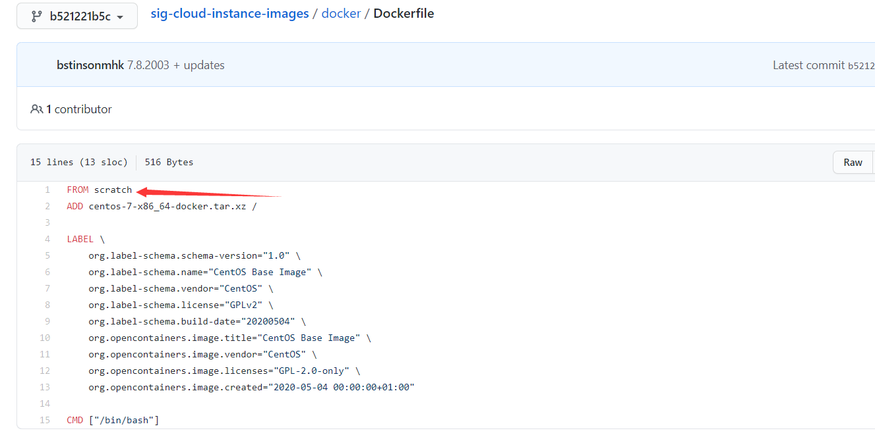Click the ADD keyword on line 2
The width and height of the screenshot is (875, 441).
[x=75, y=206]
